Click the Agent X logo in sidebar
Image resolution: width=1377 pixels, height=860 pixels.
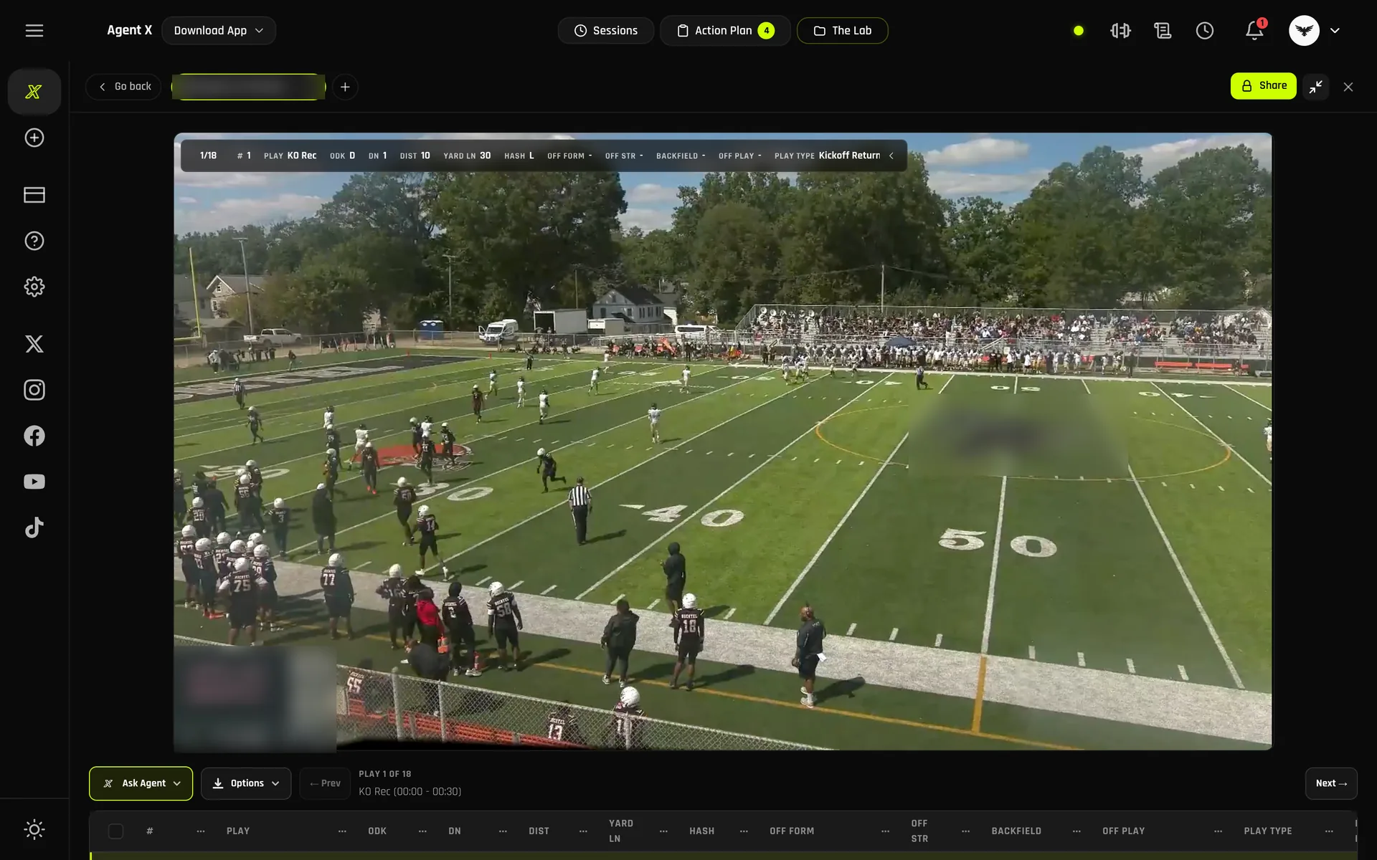pyautogui.click(x=34, y=92)
